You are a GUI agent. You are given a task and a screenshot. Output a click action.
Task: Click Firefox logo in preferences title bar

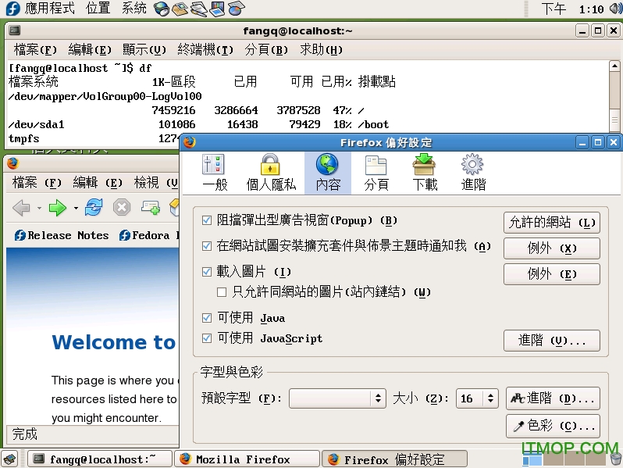[x=190, y=142]
